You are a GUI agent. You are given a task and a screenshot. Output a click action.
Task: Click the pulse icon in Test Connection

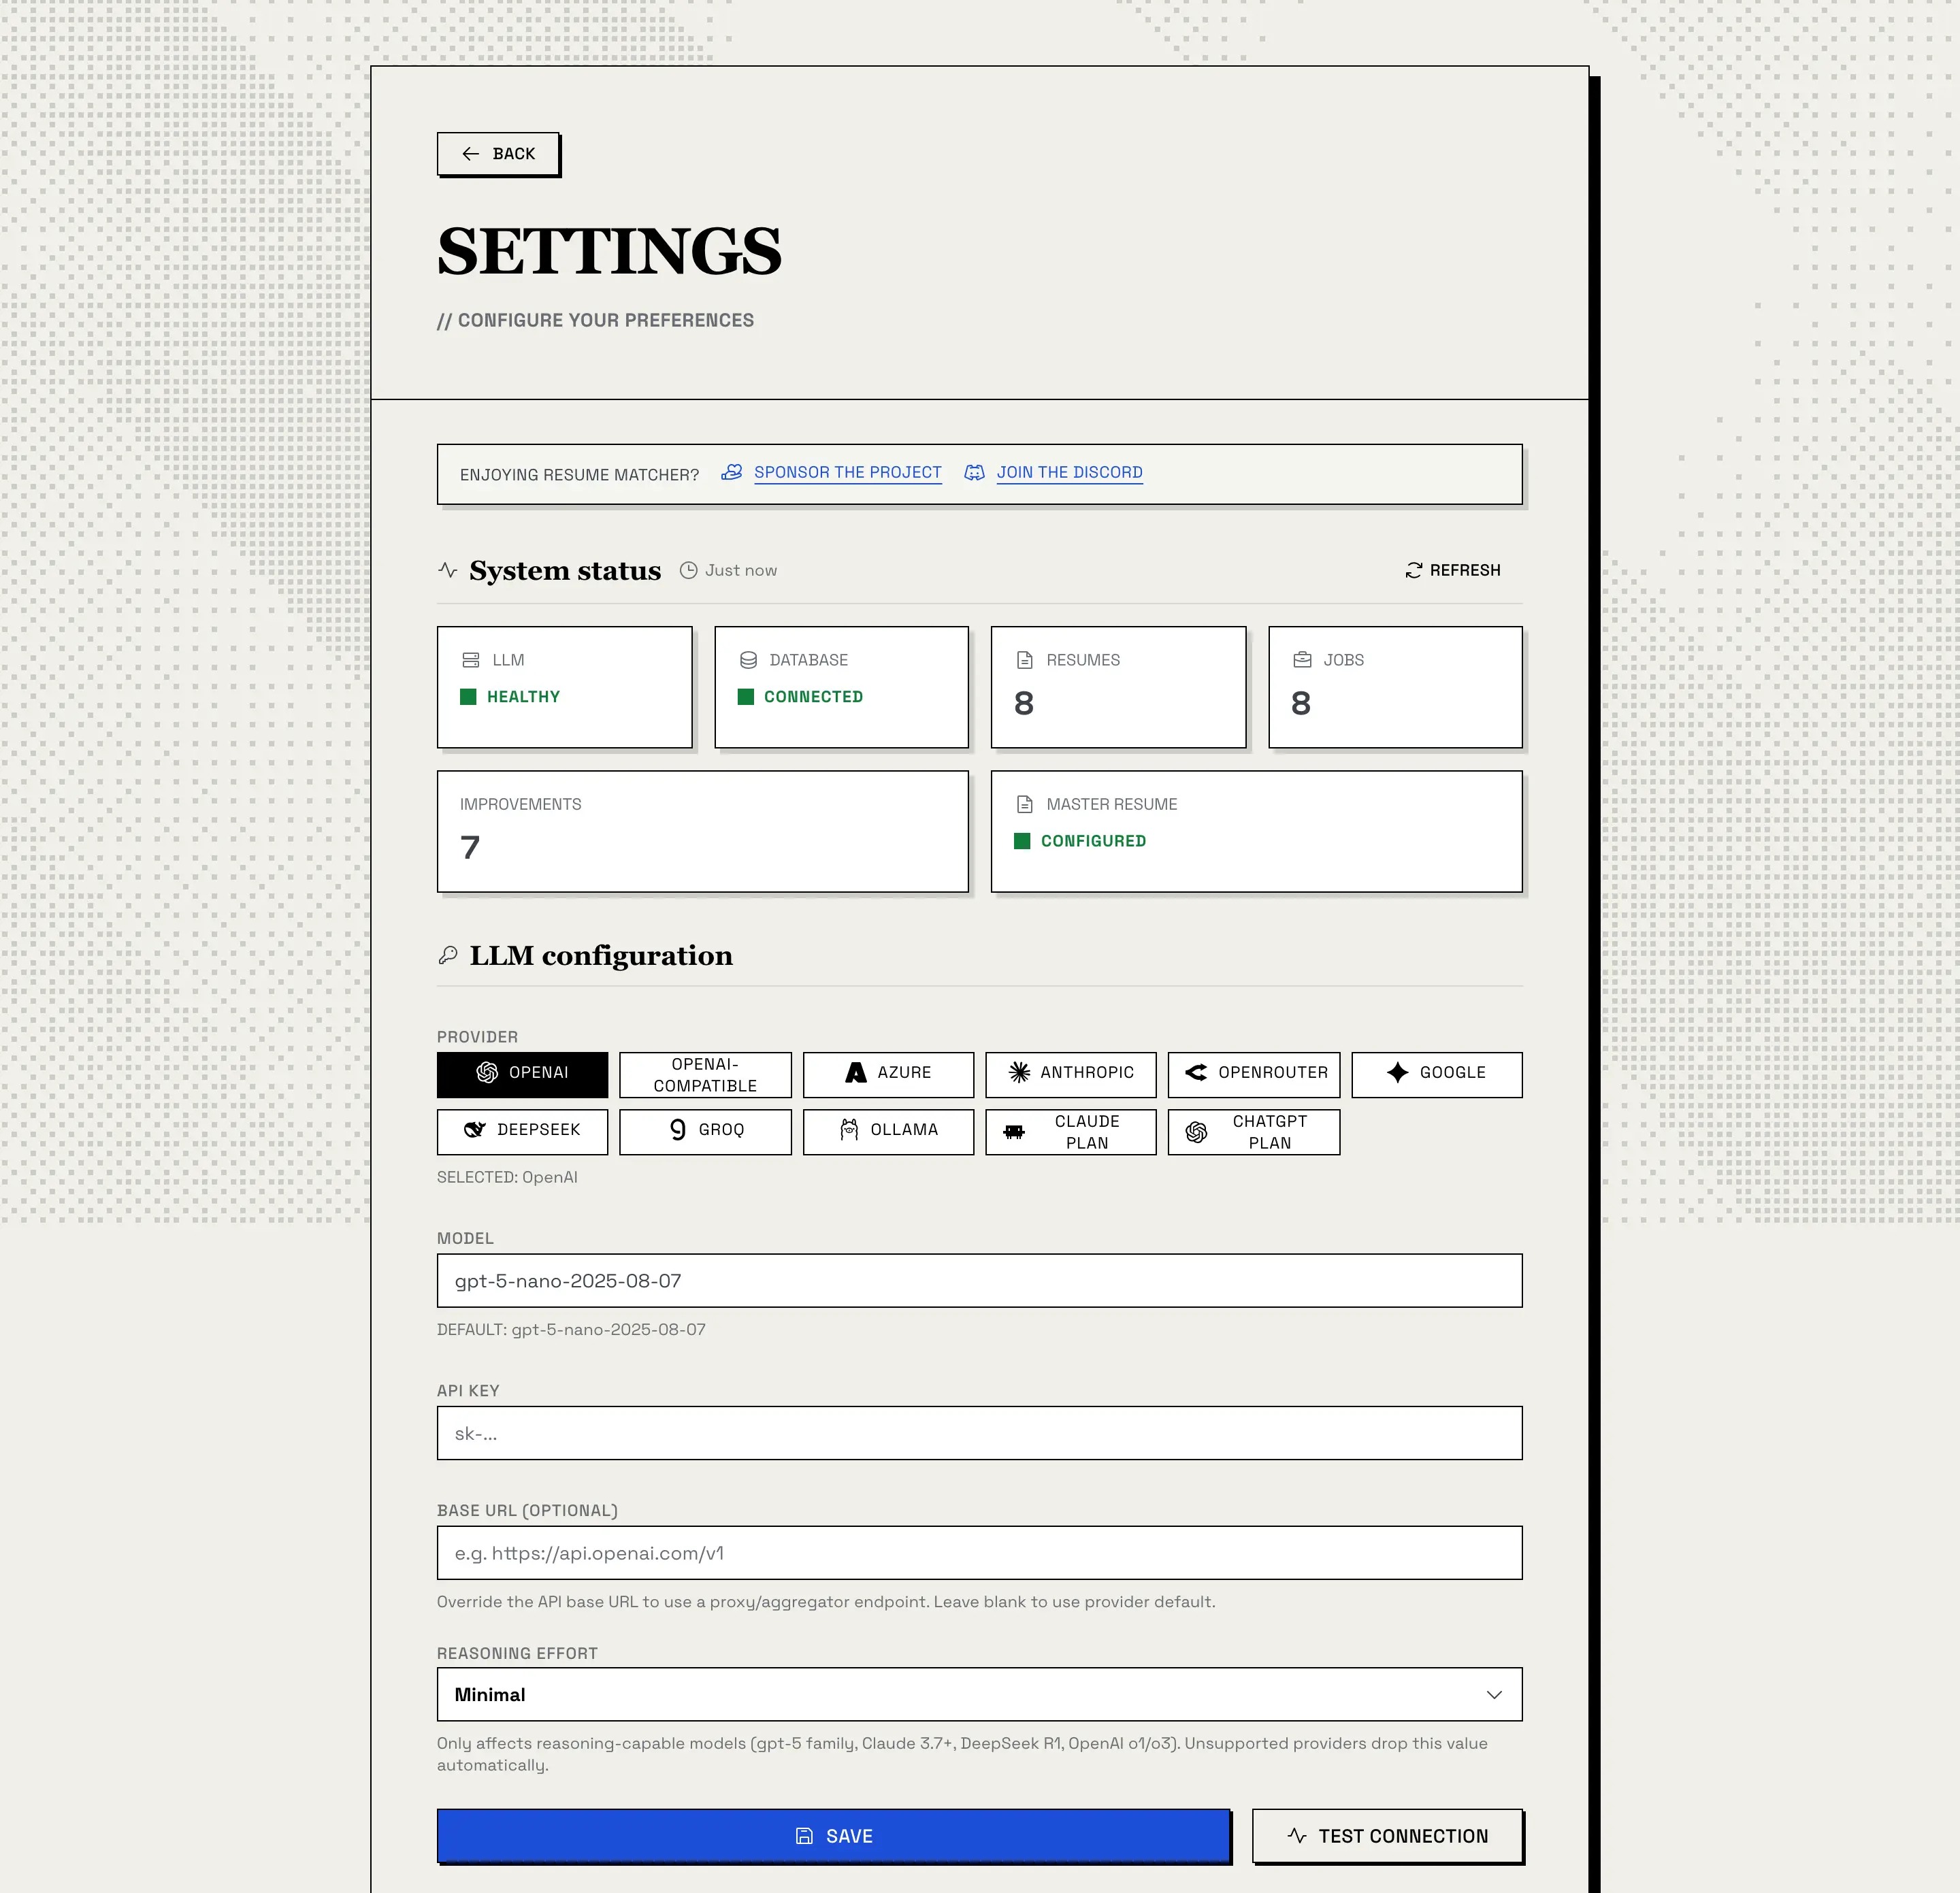tap(1297, 1836)
